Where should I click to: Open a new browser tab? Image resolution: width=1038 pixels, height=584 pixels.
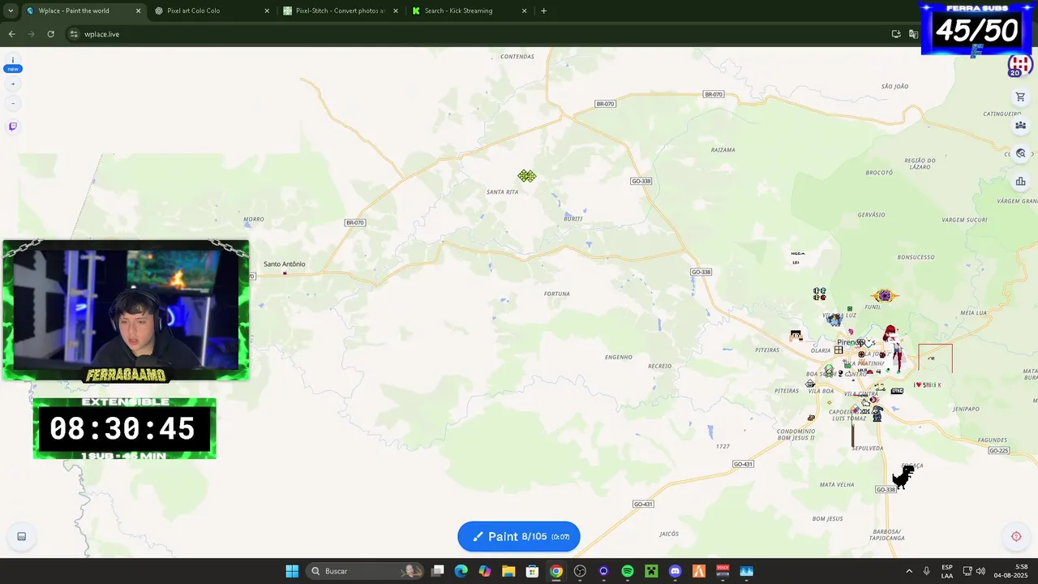tap(543, 11)
